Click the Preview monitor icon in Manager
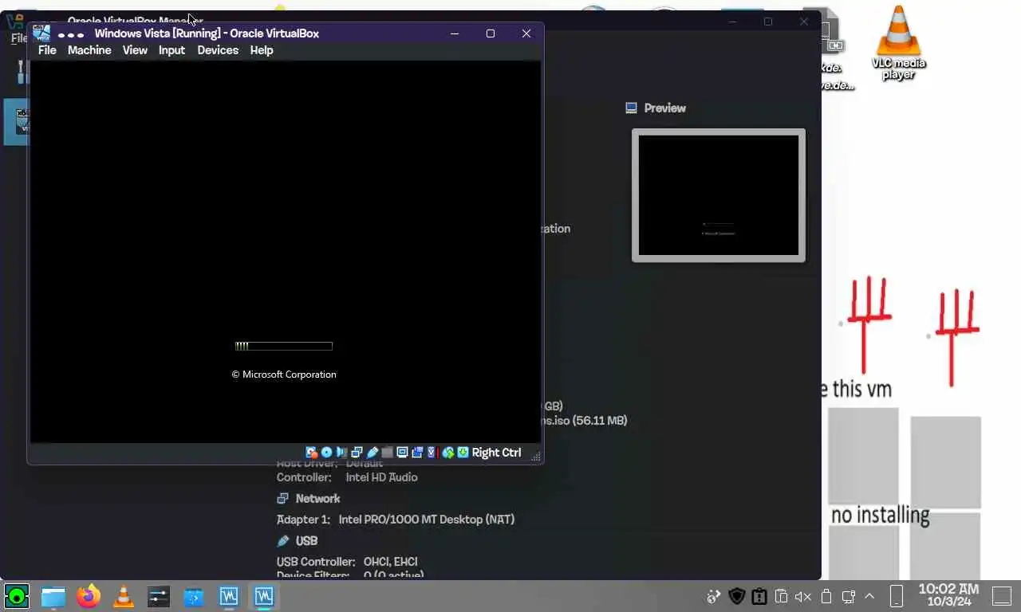This screenshot has width=1021, height=612. click(x=631, y=108)
